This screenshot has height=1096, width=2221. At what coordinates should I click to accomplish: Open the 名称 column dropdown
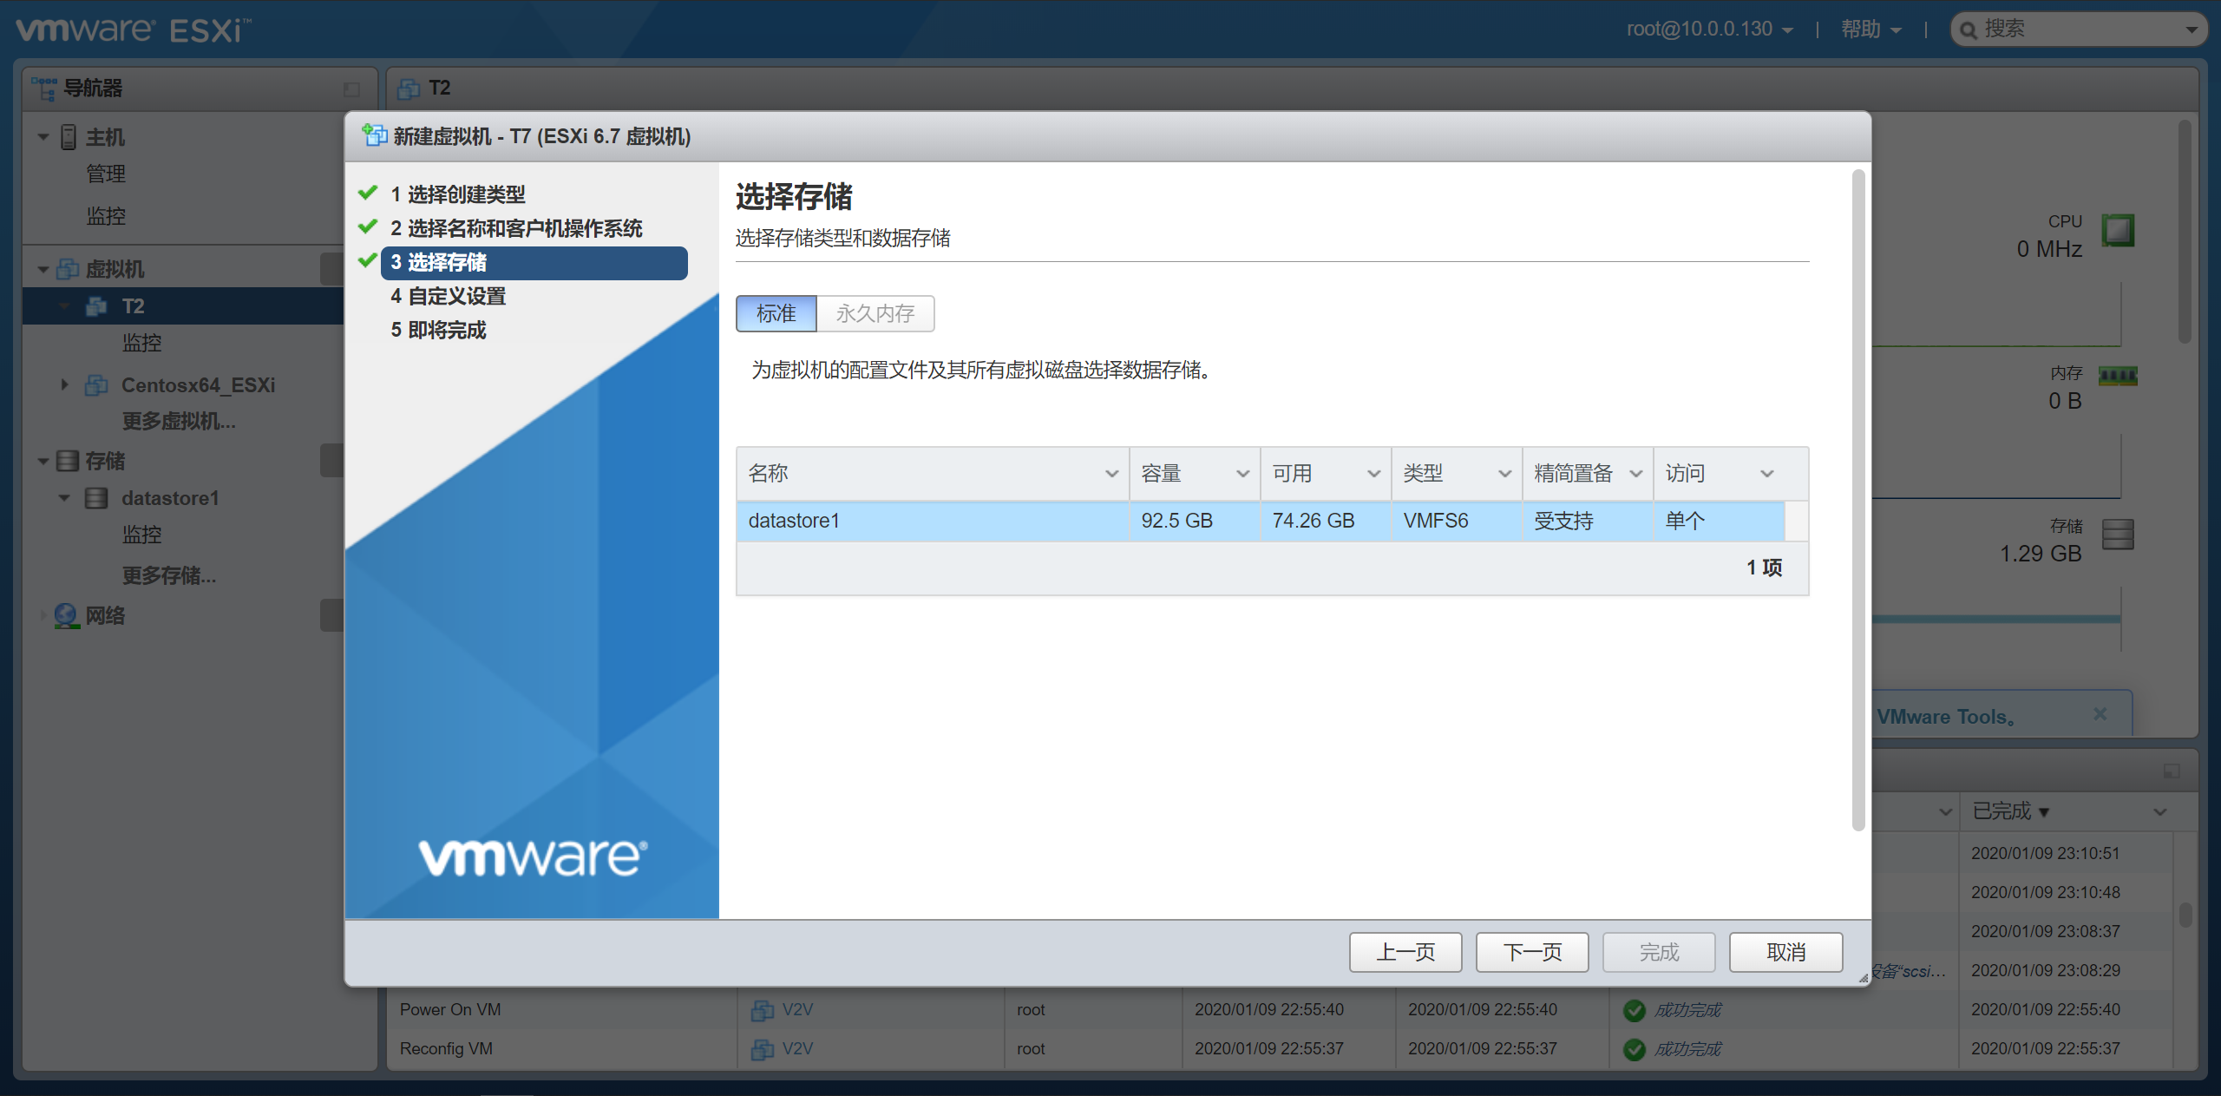[x=1111, y=474]
